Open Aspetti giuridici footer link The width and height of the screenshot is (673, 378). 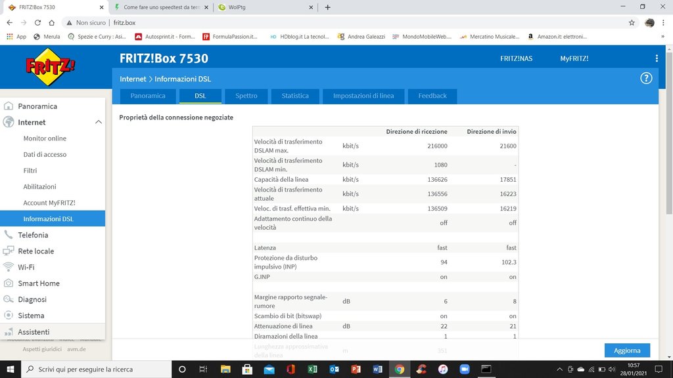42,349
